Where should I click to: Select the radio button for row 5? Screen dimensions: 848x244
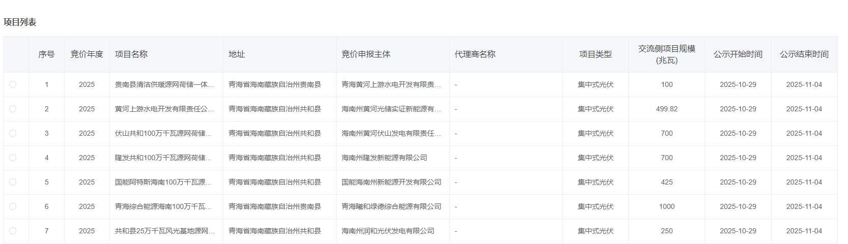(13, 182)
